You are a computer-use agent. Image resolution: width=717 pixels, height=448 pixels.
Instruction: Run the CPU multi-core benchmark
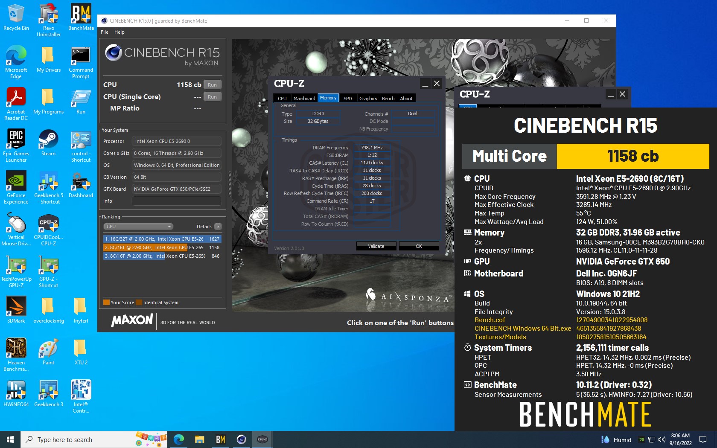(x=213, y=85)
